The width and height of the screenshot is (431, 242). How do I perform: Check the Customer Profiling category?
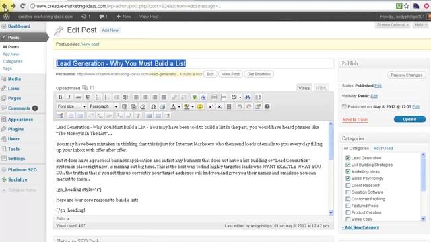[347, 199]
